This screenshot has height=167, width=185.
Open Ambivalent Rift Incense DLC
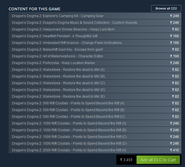click(x=67, y=43)
